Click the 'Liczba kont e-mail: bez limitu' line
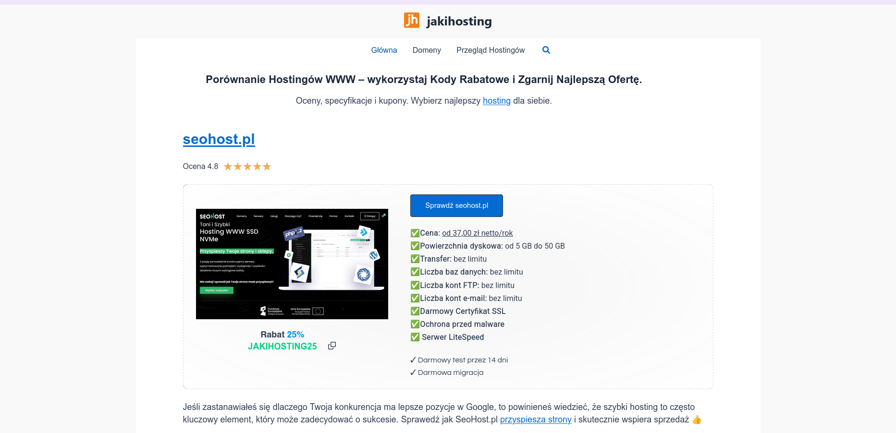Image resolution: width=896 pixels, height=433 pixels. (x=466, y=298)
